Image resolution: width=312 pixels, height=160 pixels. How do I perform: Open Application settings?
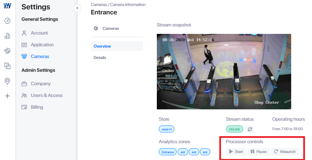(x=38, y=45)
